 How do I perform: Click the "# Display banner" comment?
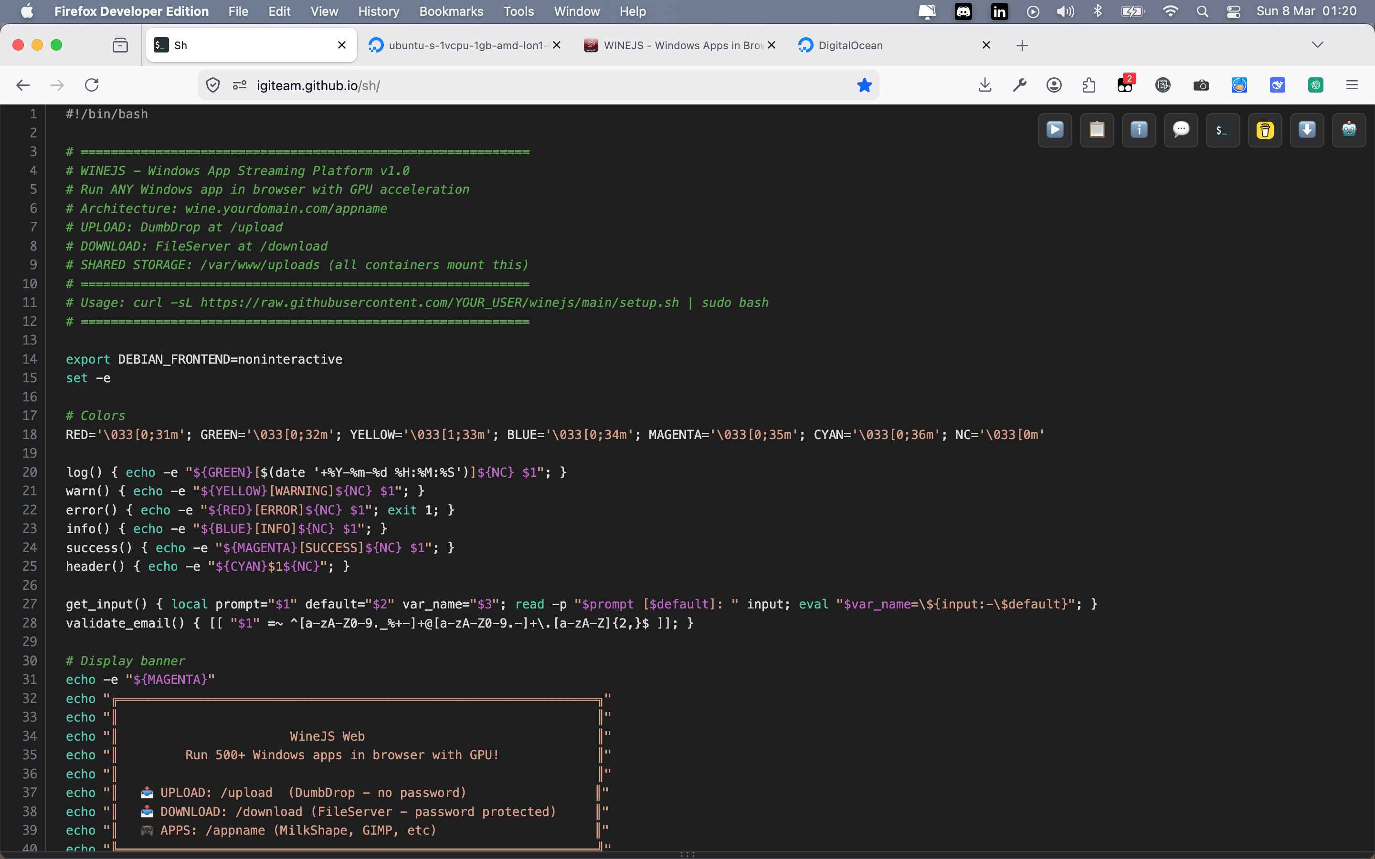coord(126,661)
